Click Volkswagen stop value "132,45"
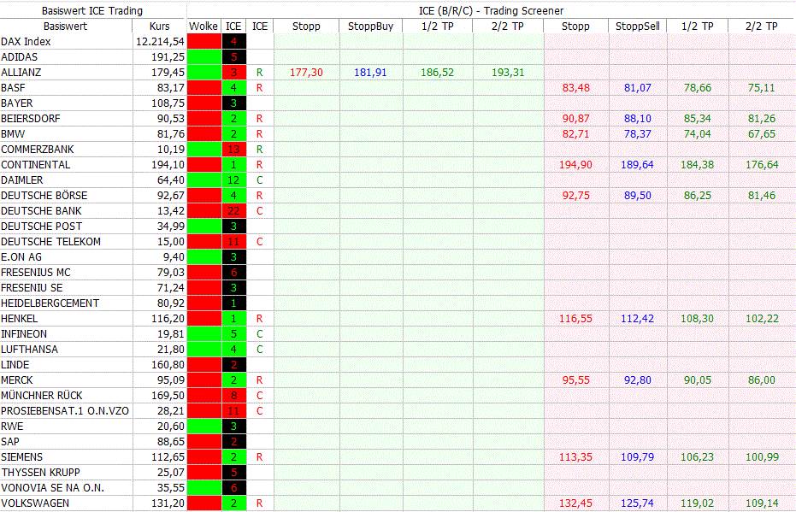Image resolution: width=796 pixels, height=512 pixels. click(575, 503)
